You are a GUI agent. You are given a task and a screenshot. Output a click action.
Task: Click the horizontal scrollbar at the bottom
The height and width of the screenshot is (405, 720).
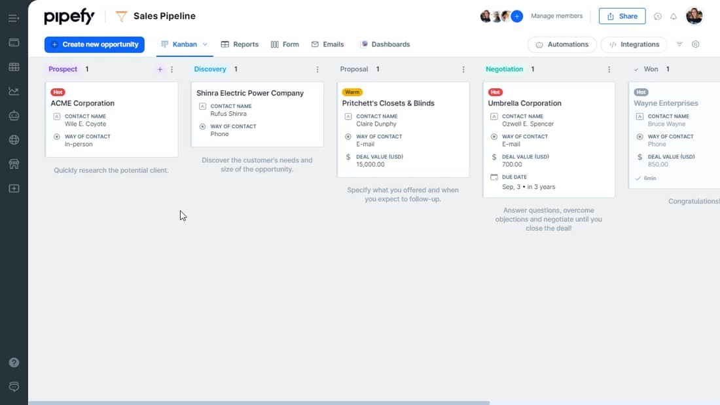click(x=259, y=402)
